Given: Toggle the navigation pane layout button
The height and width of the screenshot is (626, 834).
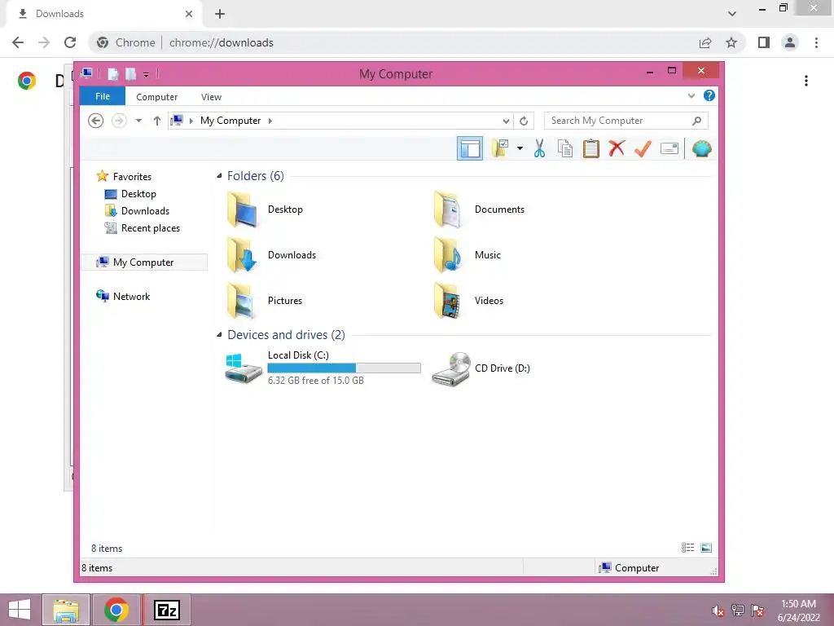Looking at the screenshot, I should click(x=470, y=148).
